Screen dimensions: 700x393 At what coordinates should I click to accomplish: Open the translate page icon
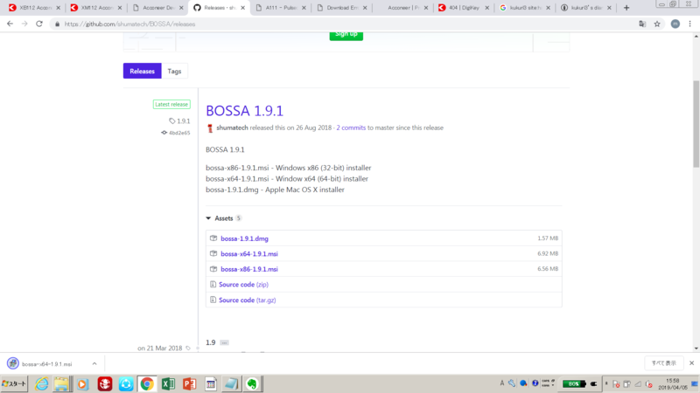click(x=642, y=24)
